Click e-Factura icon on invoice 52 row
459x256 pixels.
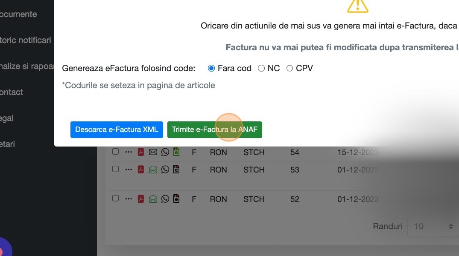tap(176, 198)
